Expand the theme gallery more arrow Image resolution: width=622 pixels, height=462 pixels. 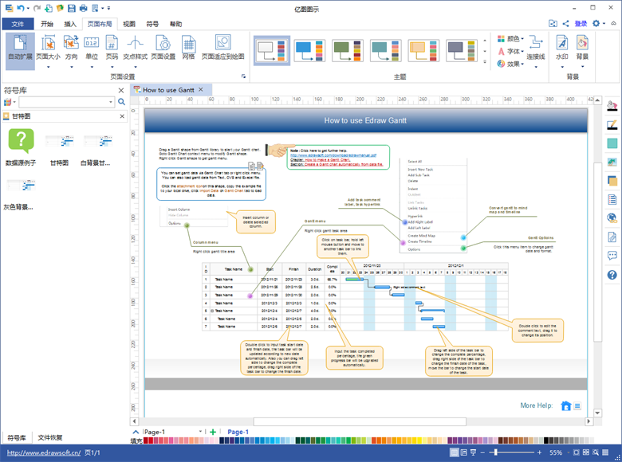[x=485, y=62]
